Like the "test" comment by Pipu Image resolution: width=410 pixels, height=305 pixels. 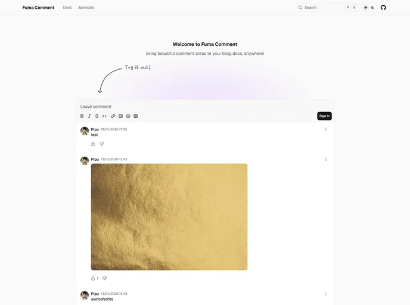click(93, 144)
